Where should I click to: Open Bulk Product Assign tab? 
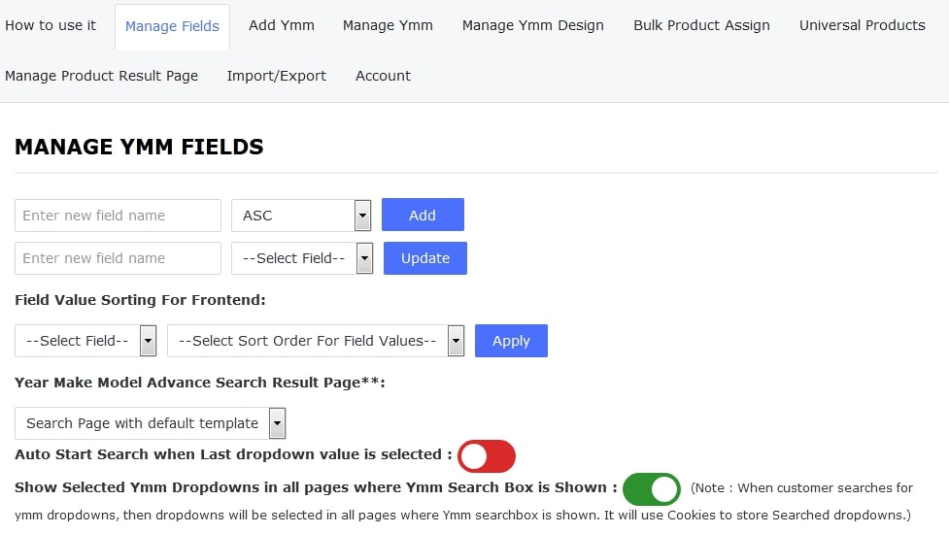pyautogui.click(x=701, y=25)
